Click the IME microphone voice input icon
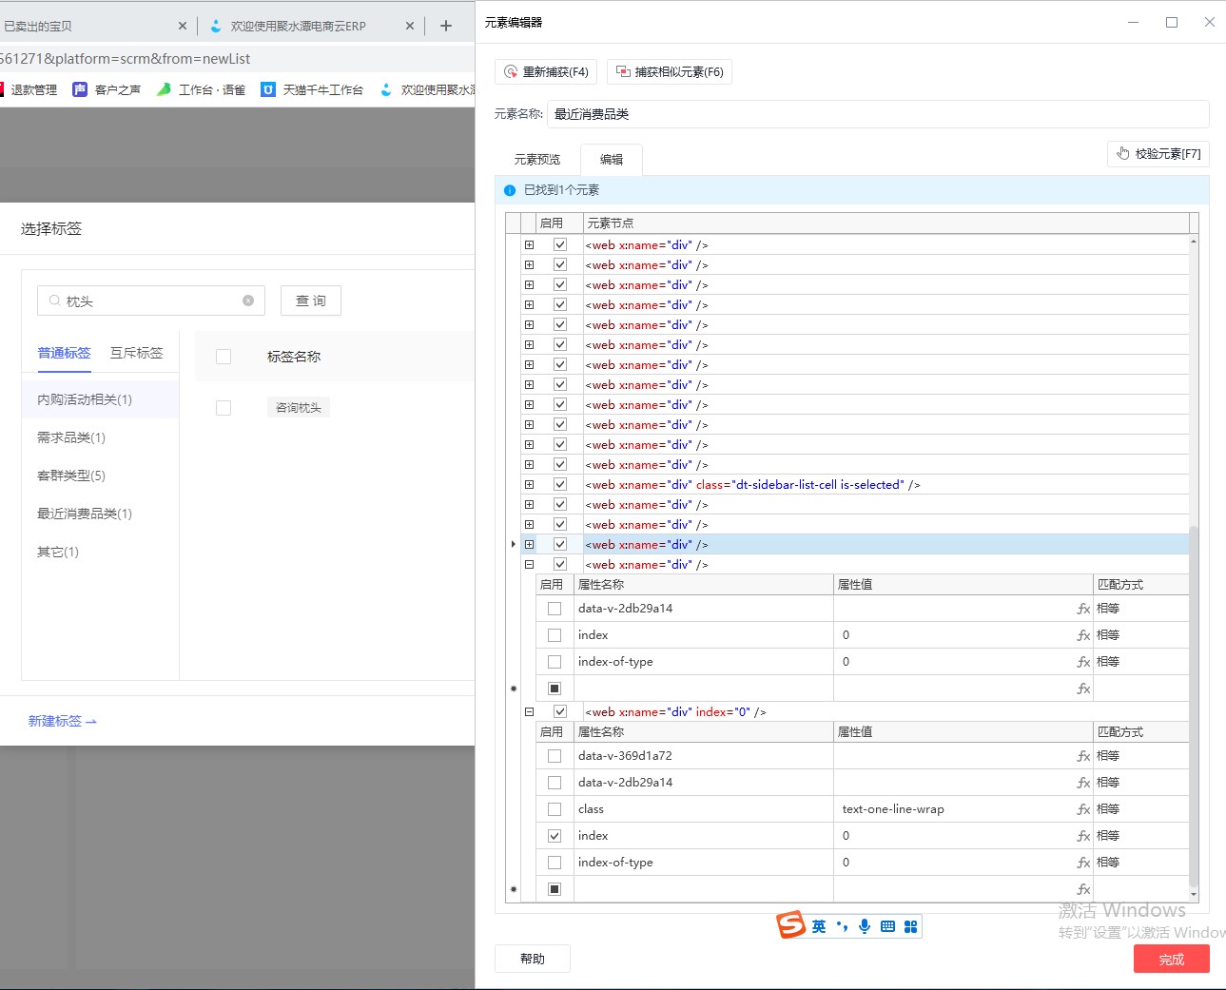The height and width of the screenshot is (990, 1226). (864, 926)
